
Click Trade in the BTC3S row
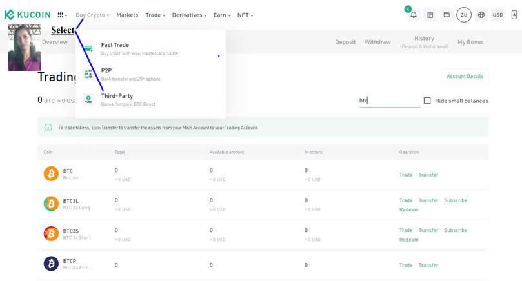click(406, 230)
